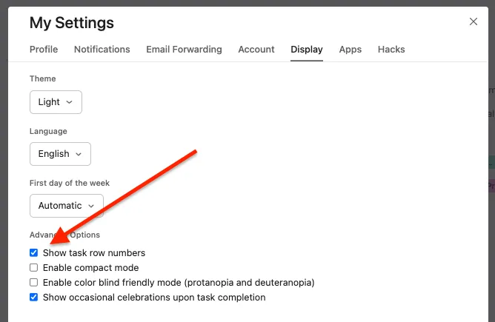The height and width of the screenshot is (322, 495).
Task: Disable the occasional celebrations checkbox
Action: [x=34, y=298]
